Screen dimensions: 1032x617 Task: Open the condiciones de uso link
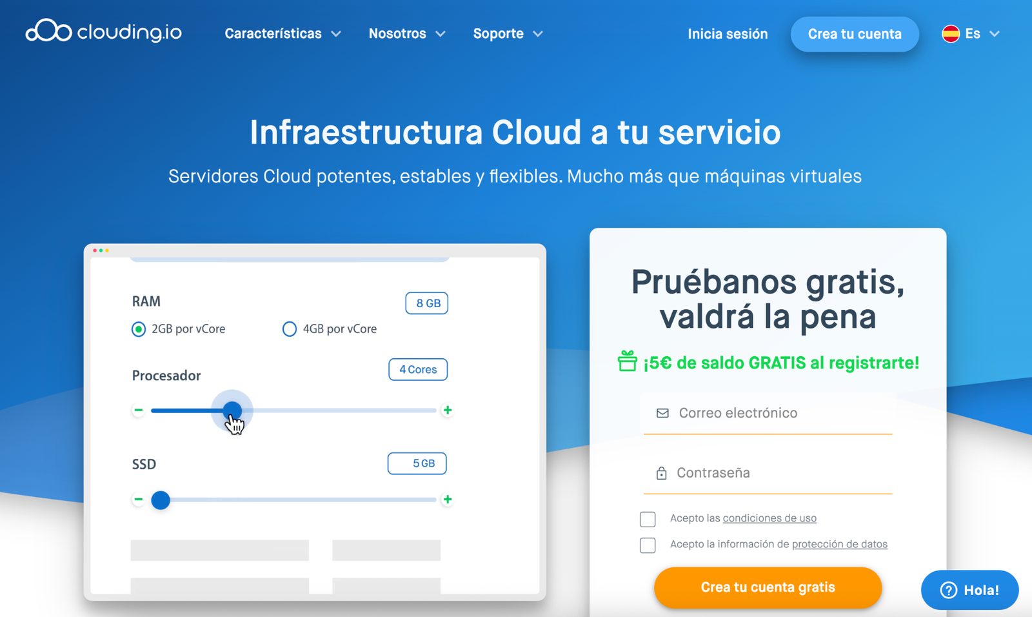(x=769, y=518)
